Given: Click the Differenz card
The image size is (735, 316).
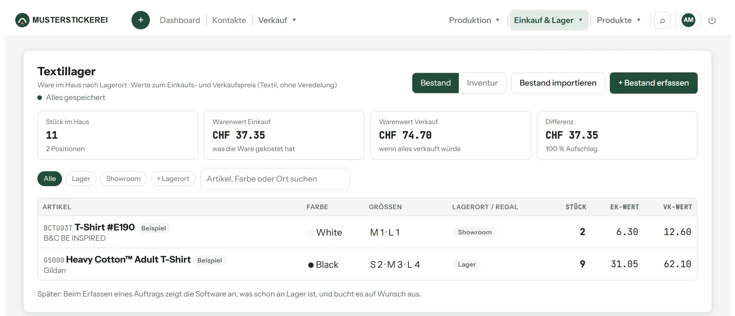Looking at the screenshot, I should tap(617, 135).
